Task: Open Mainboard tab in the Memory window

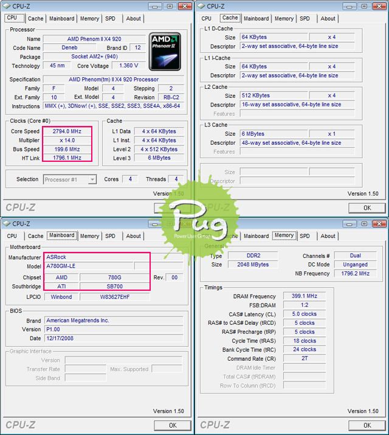Action: pyautogui.click(x=256, y=236)
